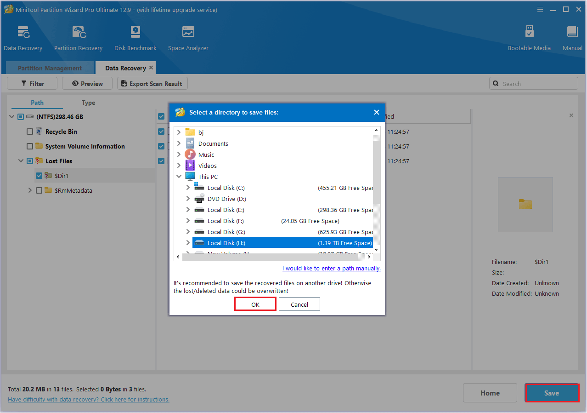The image size is (587, 413).
Task: Click the Bootable Media icon
Action: (529, 33)
